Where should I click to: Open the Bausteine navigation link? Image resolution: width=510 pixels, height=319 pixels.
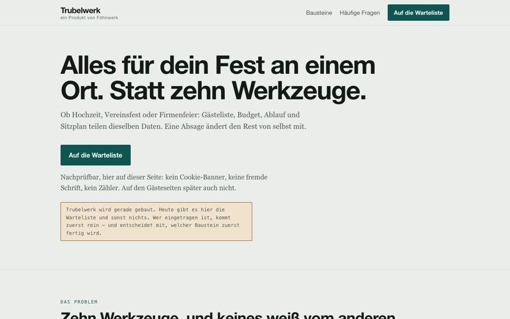tap(319, 13)
